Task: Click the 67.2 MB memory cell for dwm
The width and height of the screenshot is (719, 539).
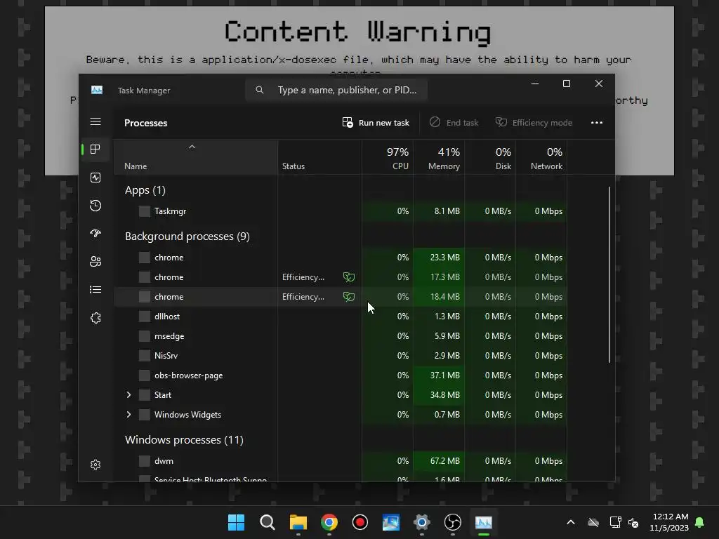Action: [439, 461]
